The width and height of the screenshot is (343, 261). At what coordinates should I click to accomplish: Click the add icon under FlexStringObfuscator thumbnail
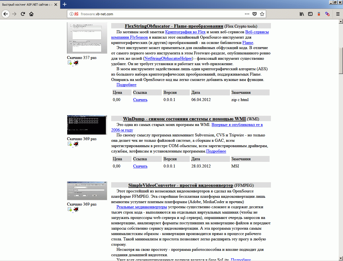[x=70, y=63]
